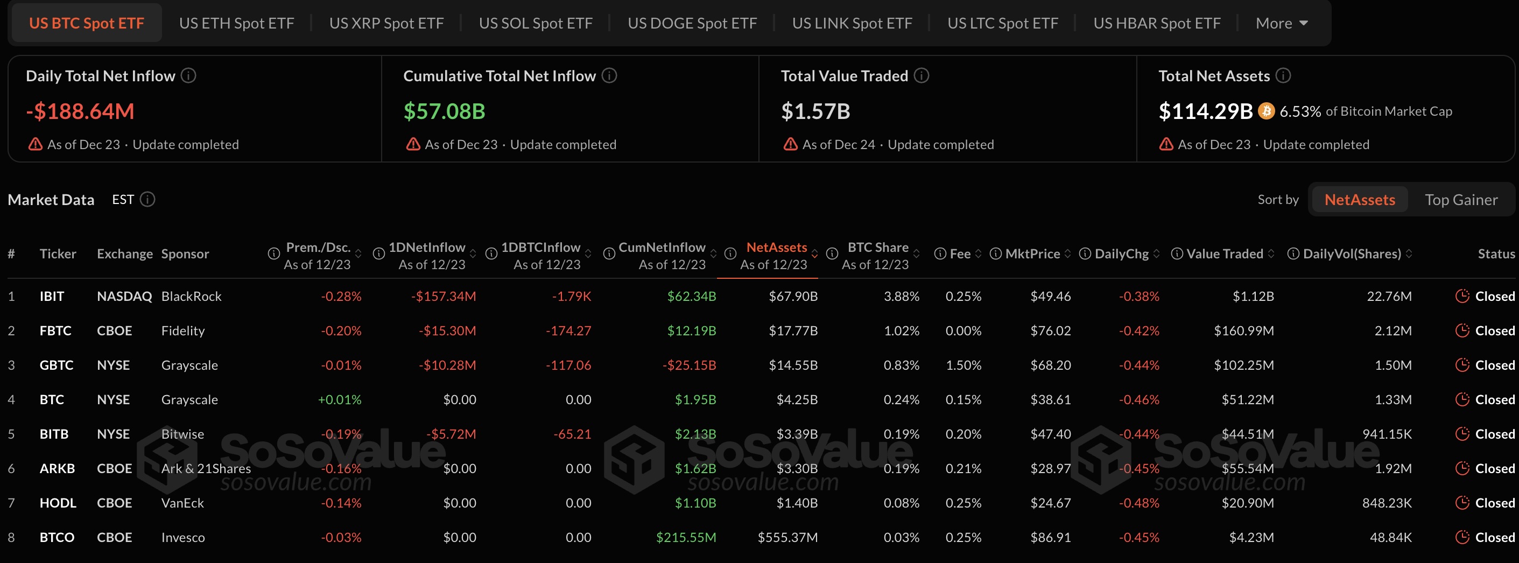Screen dimensions: 1519x563
Task: Switch to the US ETH Spot ETF tab
Action: tap(236, 23)
